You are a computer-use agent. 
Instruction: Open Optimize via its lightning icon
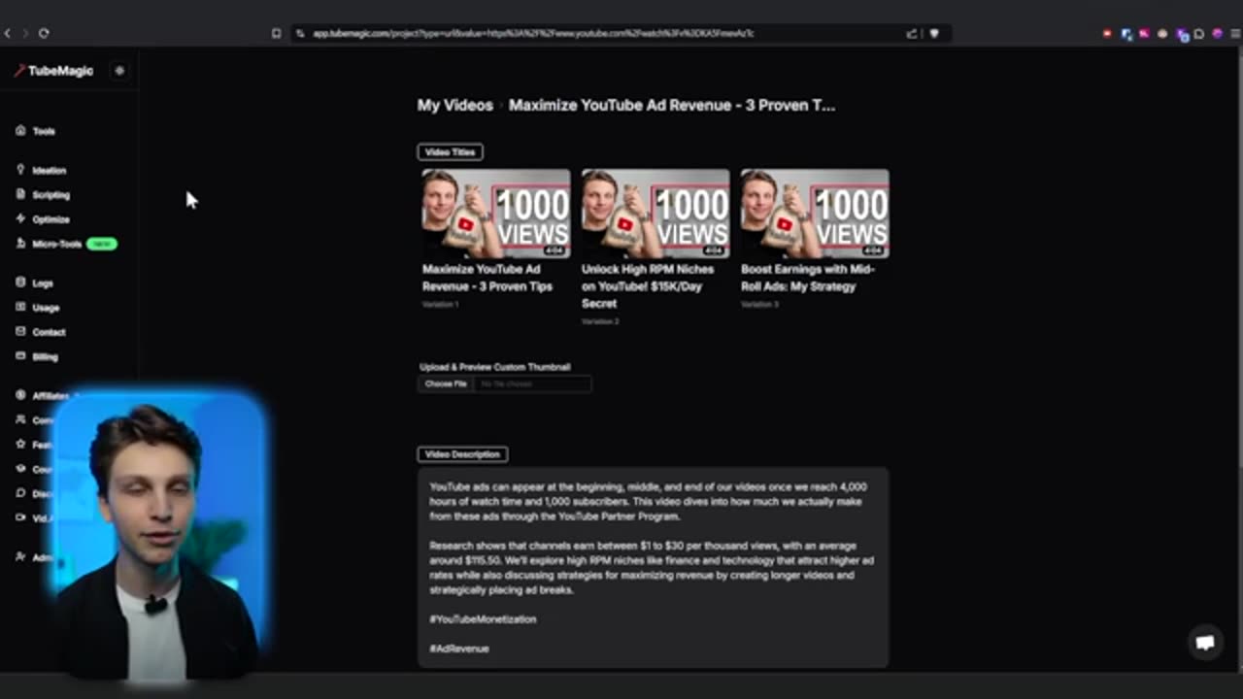pyautogui.click(x=20, y=219)
